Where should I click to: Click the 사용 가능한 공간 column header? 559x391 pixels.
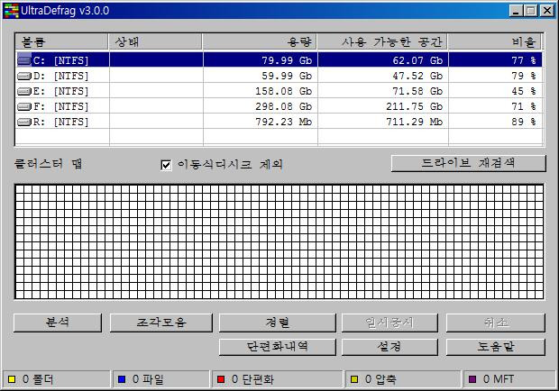click(382, 42)
